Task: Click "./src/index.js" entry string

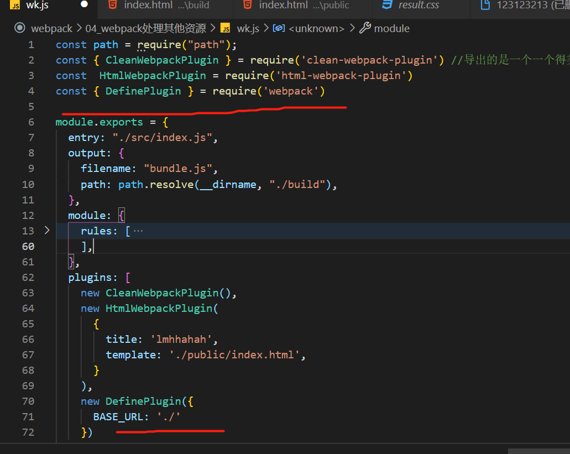Action: pos(162,138)
